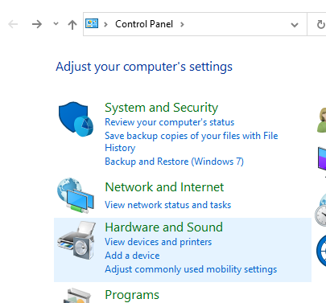Click the User Accounts person icon

click(x=322, y=120)
